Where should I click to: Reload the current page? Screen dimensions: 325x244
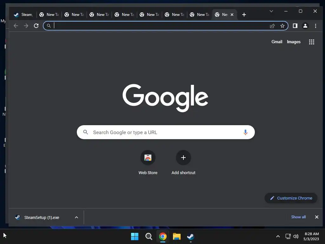pos(36,26)
